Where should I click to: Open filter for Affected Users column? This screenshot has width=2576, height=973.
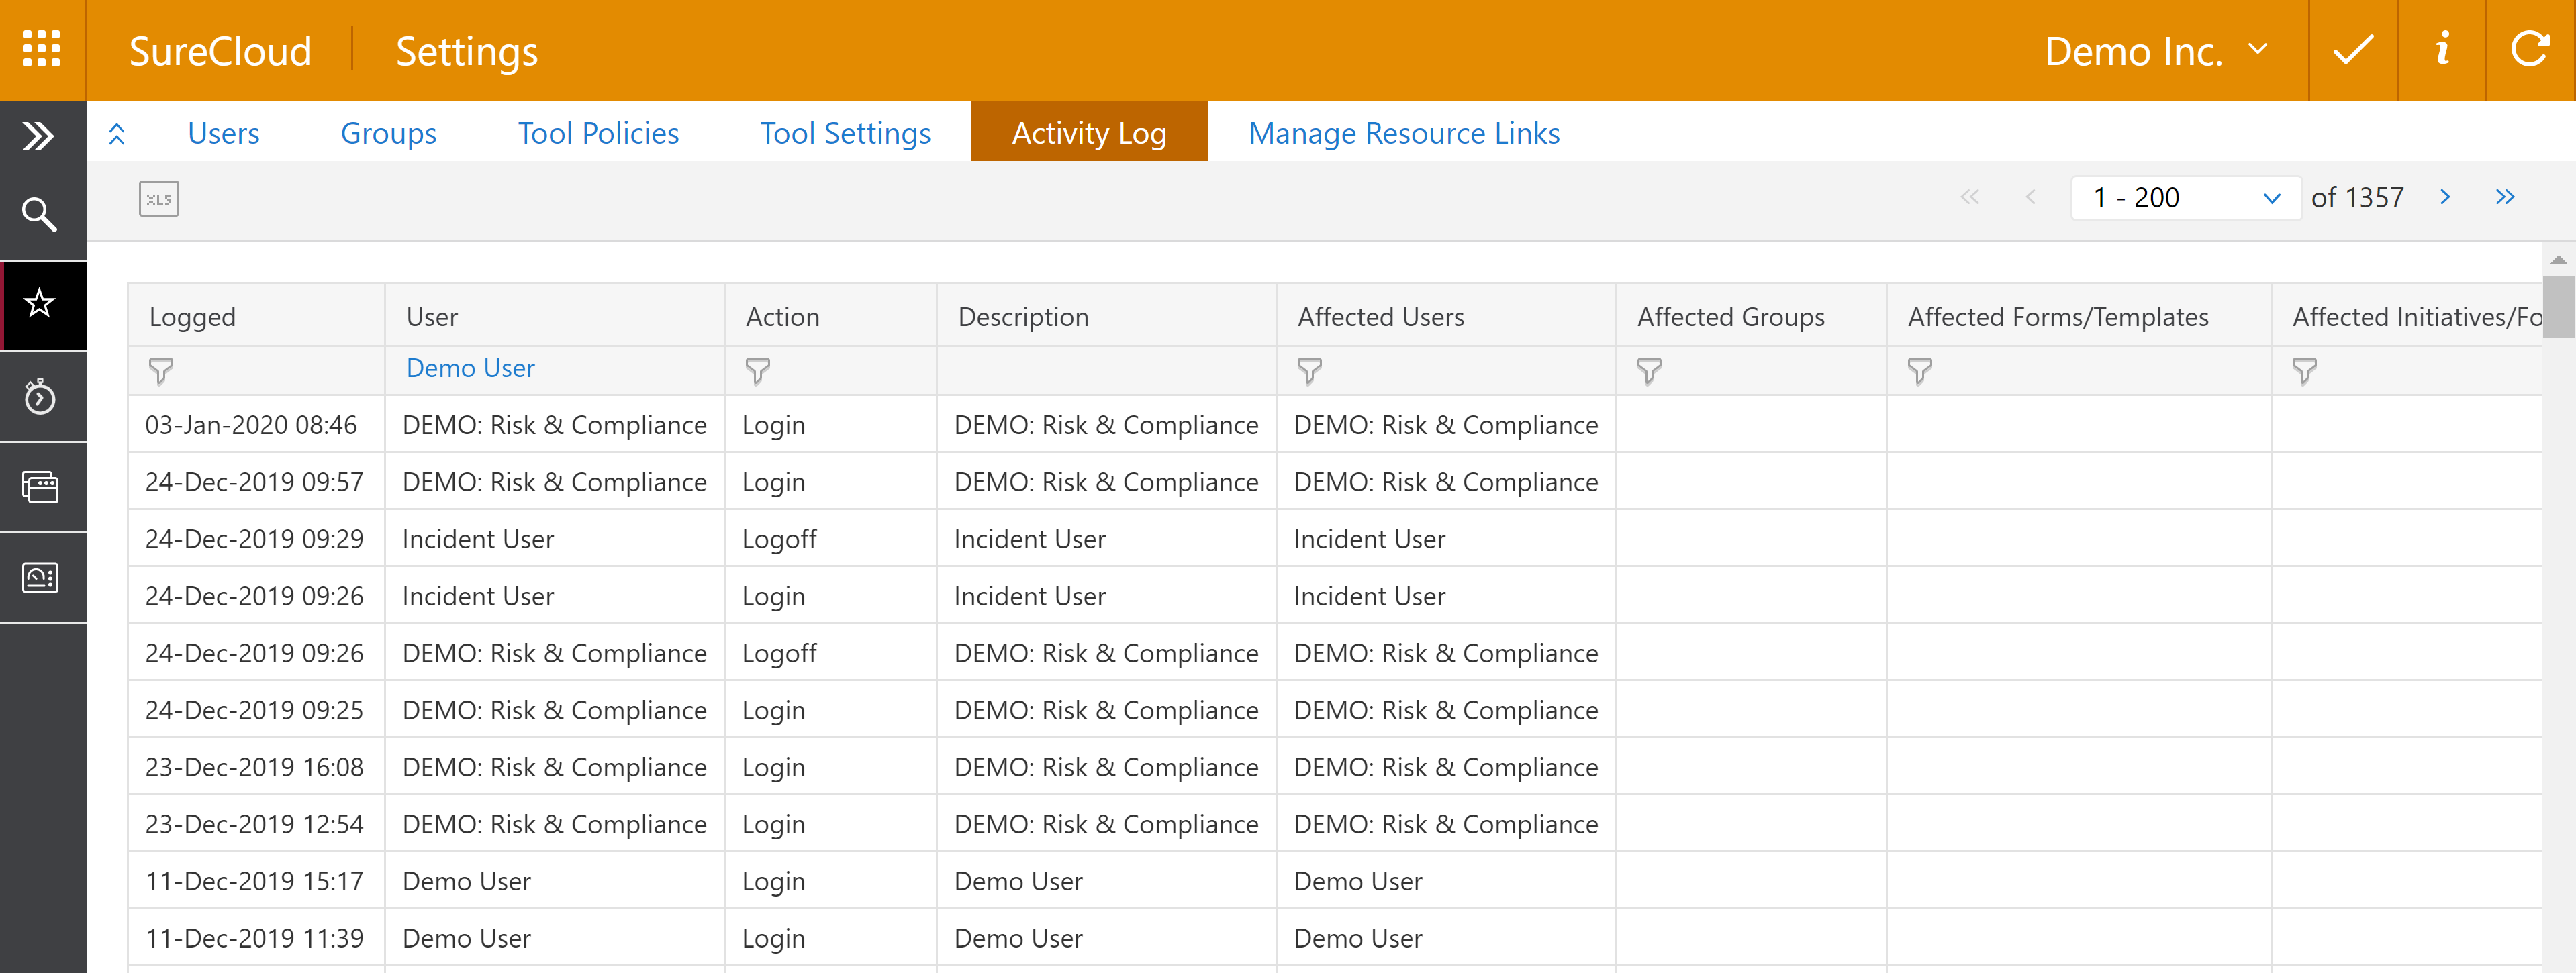pyautogui.click(x=1310, y=371)
